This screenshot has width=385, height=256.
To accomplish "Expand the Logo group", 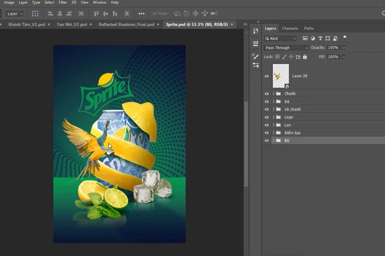I will 273,117.
